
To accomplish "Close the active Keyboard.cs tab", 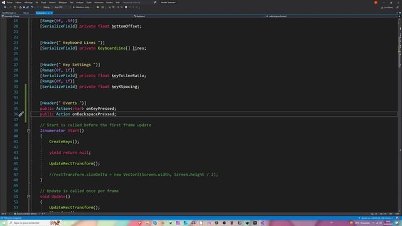I will pos(52,13).
